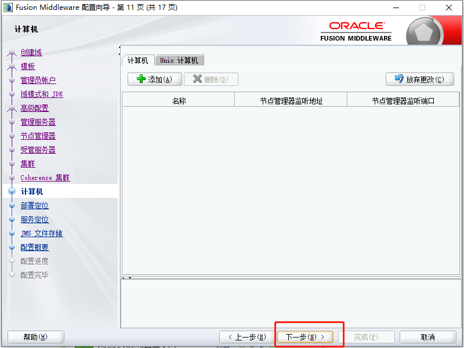The image size is (464, 348).
Task: Cancel the wizard with 取消
Action: [x=428, y=337]
